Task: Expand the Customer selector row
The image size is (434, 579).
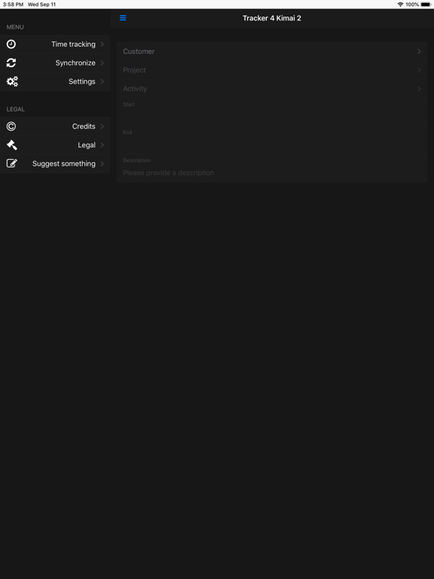Action: (272, 51)
